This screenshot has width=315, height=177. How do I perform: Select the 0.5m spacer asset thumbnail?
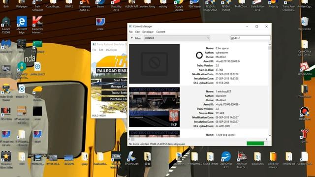pos(154,64)
